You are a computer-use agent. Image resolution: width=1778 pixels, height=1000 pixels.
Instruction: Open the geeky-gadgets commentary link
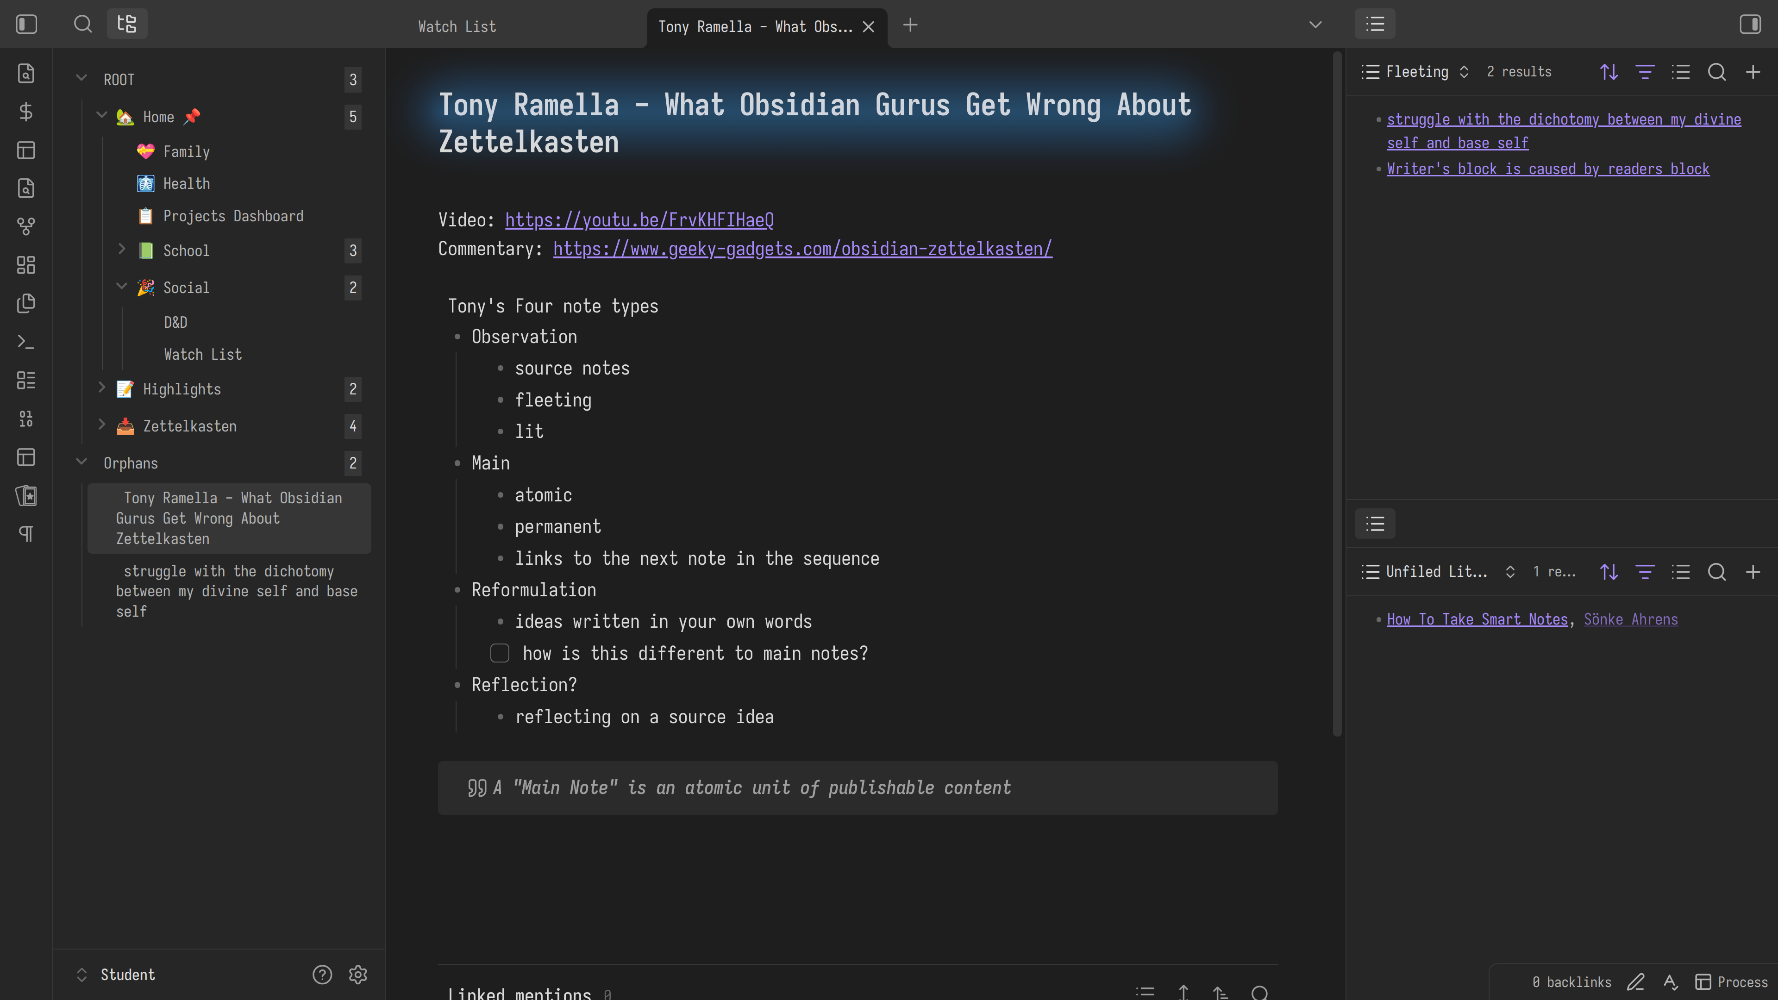pos(803,249)
